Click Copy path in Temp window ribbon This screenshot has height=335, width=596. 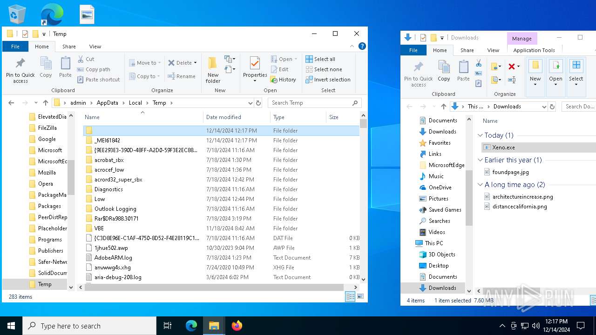94,69
